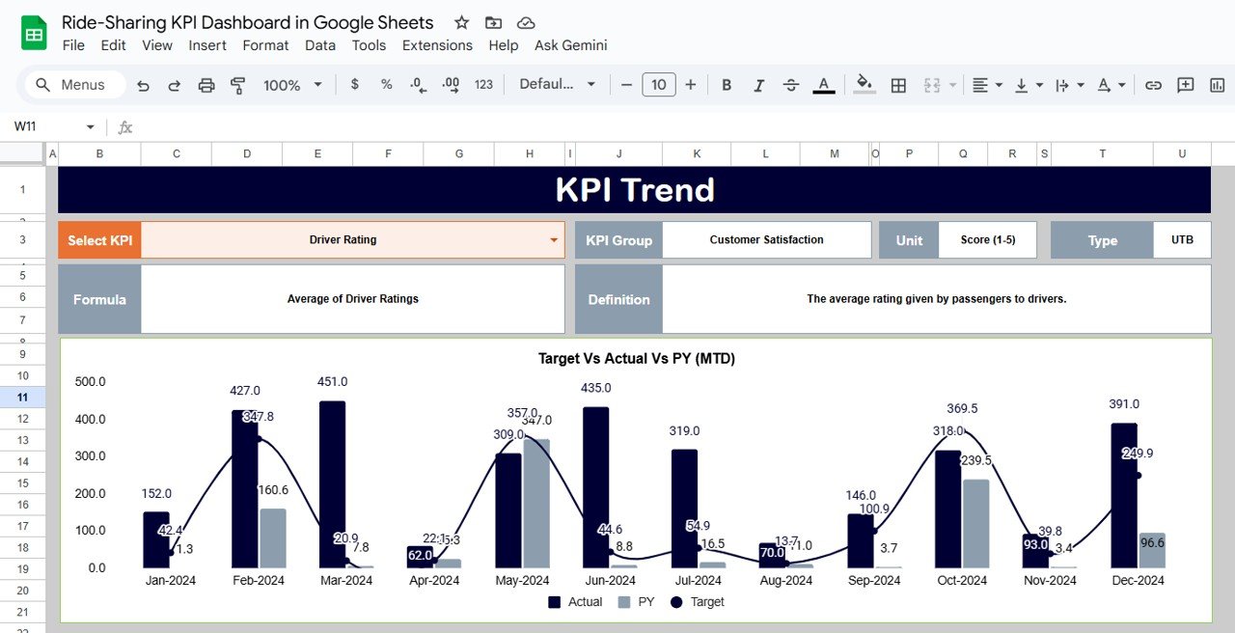Image resolution: width=1235 pixels, height=633 pixels.
Task: Open the Insert comment icon
Action: [1185, 85]
